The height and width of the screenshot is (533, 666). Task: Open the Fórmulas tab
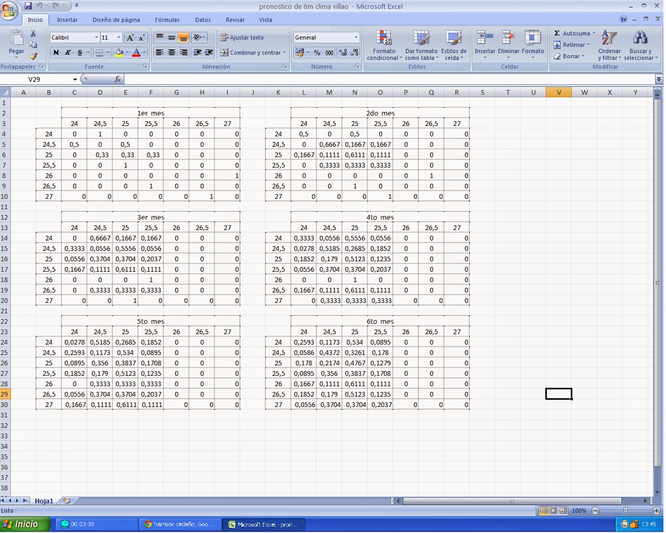pyautogui.click(x=167, y=20)
